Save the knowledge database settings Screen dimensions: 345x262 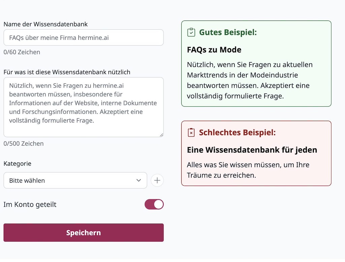[x=84, y=232]
